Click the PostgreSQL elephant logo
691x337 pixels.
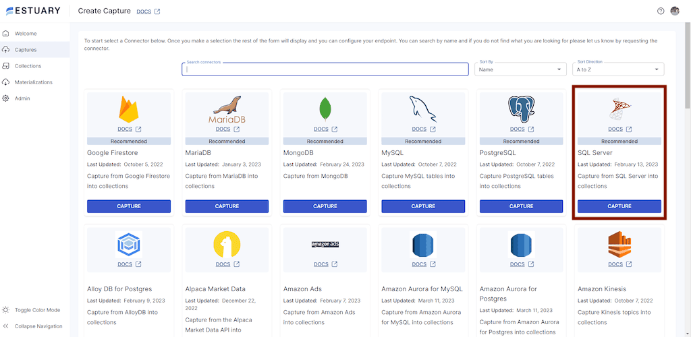click(522, 109)
